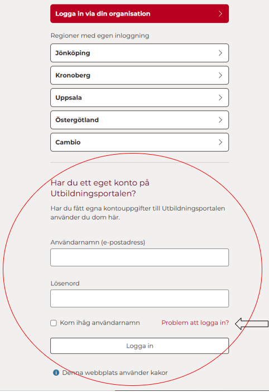Open the Problem att logga in? link
This screenshot has width=269, height=392.
195,323
